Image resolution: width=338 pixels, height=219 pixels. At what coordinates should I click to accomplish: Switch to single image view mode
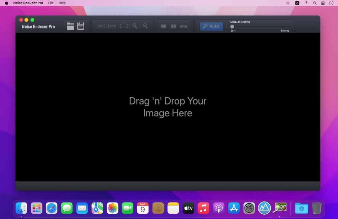coord(164,26)
